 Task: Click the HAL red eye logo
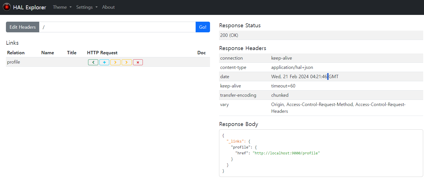pyautogui.click(x=7, y=7)
